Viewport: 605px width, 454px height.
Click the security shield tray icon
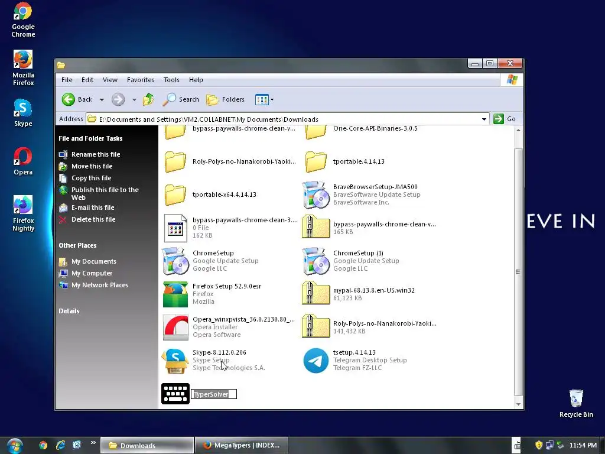point(539,445)
